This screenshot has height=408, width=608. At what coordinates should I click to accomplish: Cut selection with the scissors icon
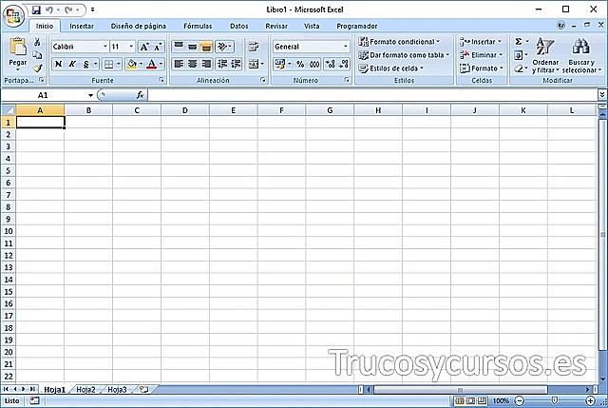click(x=37, y=42)
